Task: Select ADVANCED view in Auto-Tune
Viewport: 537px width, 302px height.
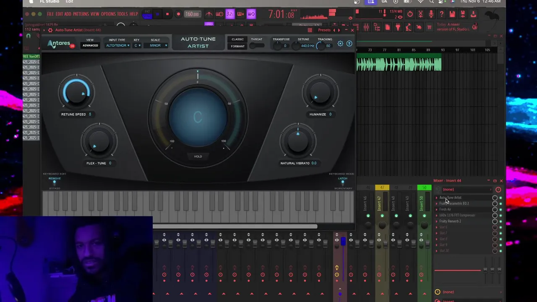Action: (x=90, y=45)
